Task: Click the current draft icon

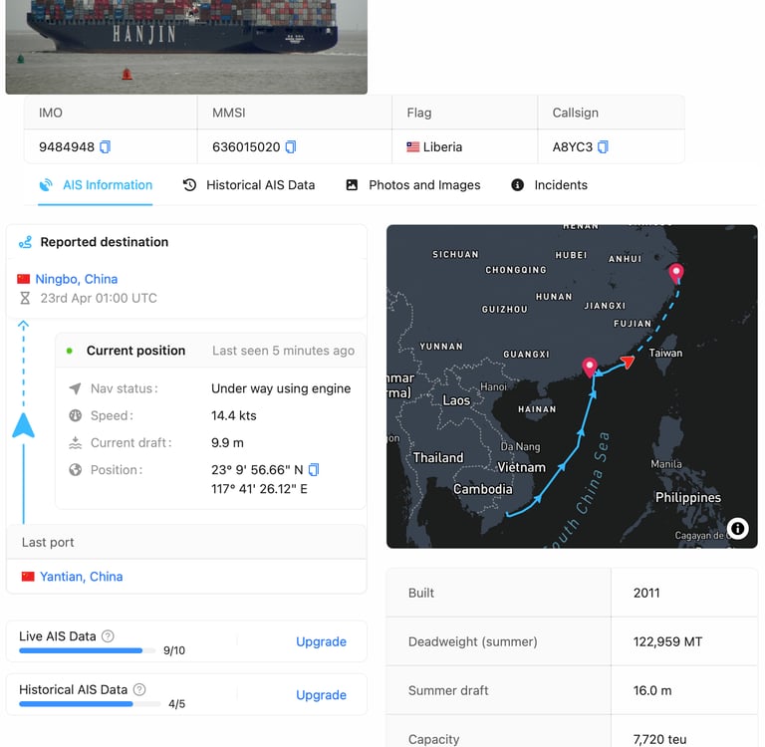Action: (x=75, y=442)
